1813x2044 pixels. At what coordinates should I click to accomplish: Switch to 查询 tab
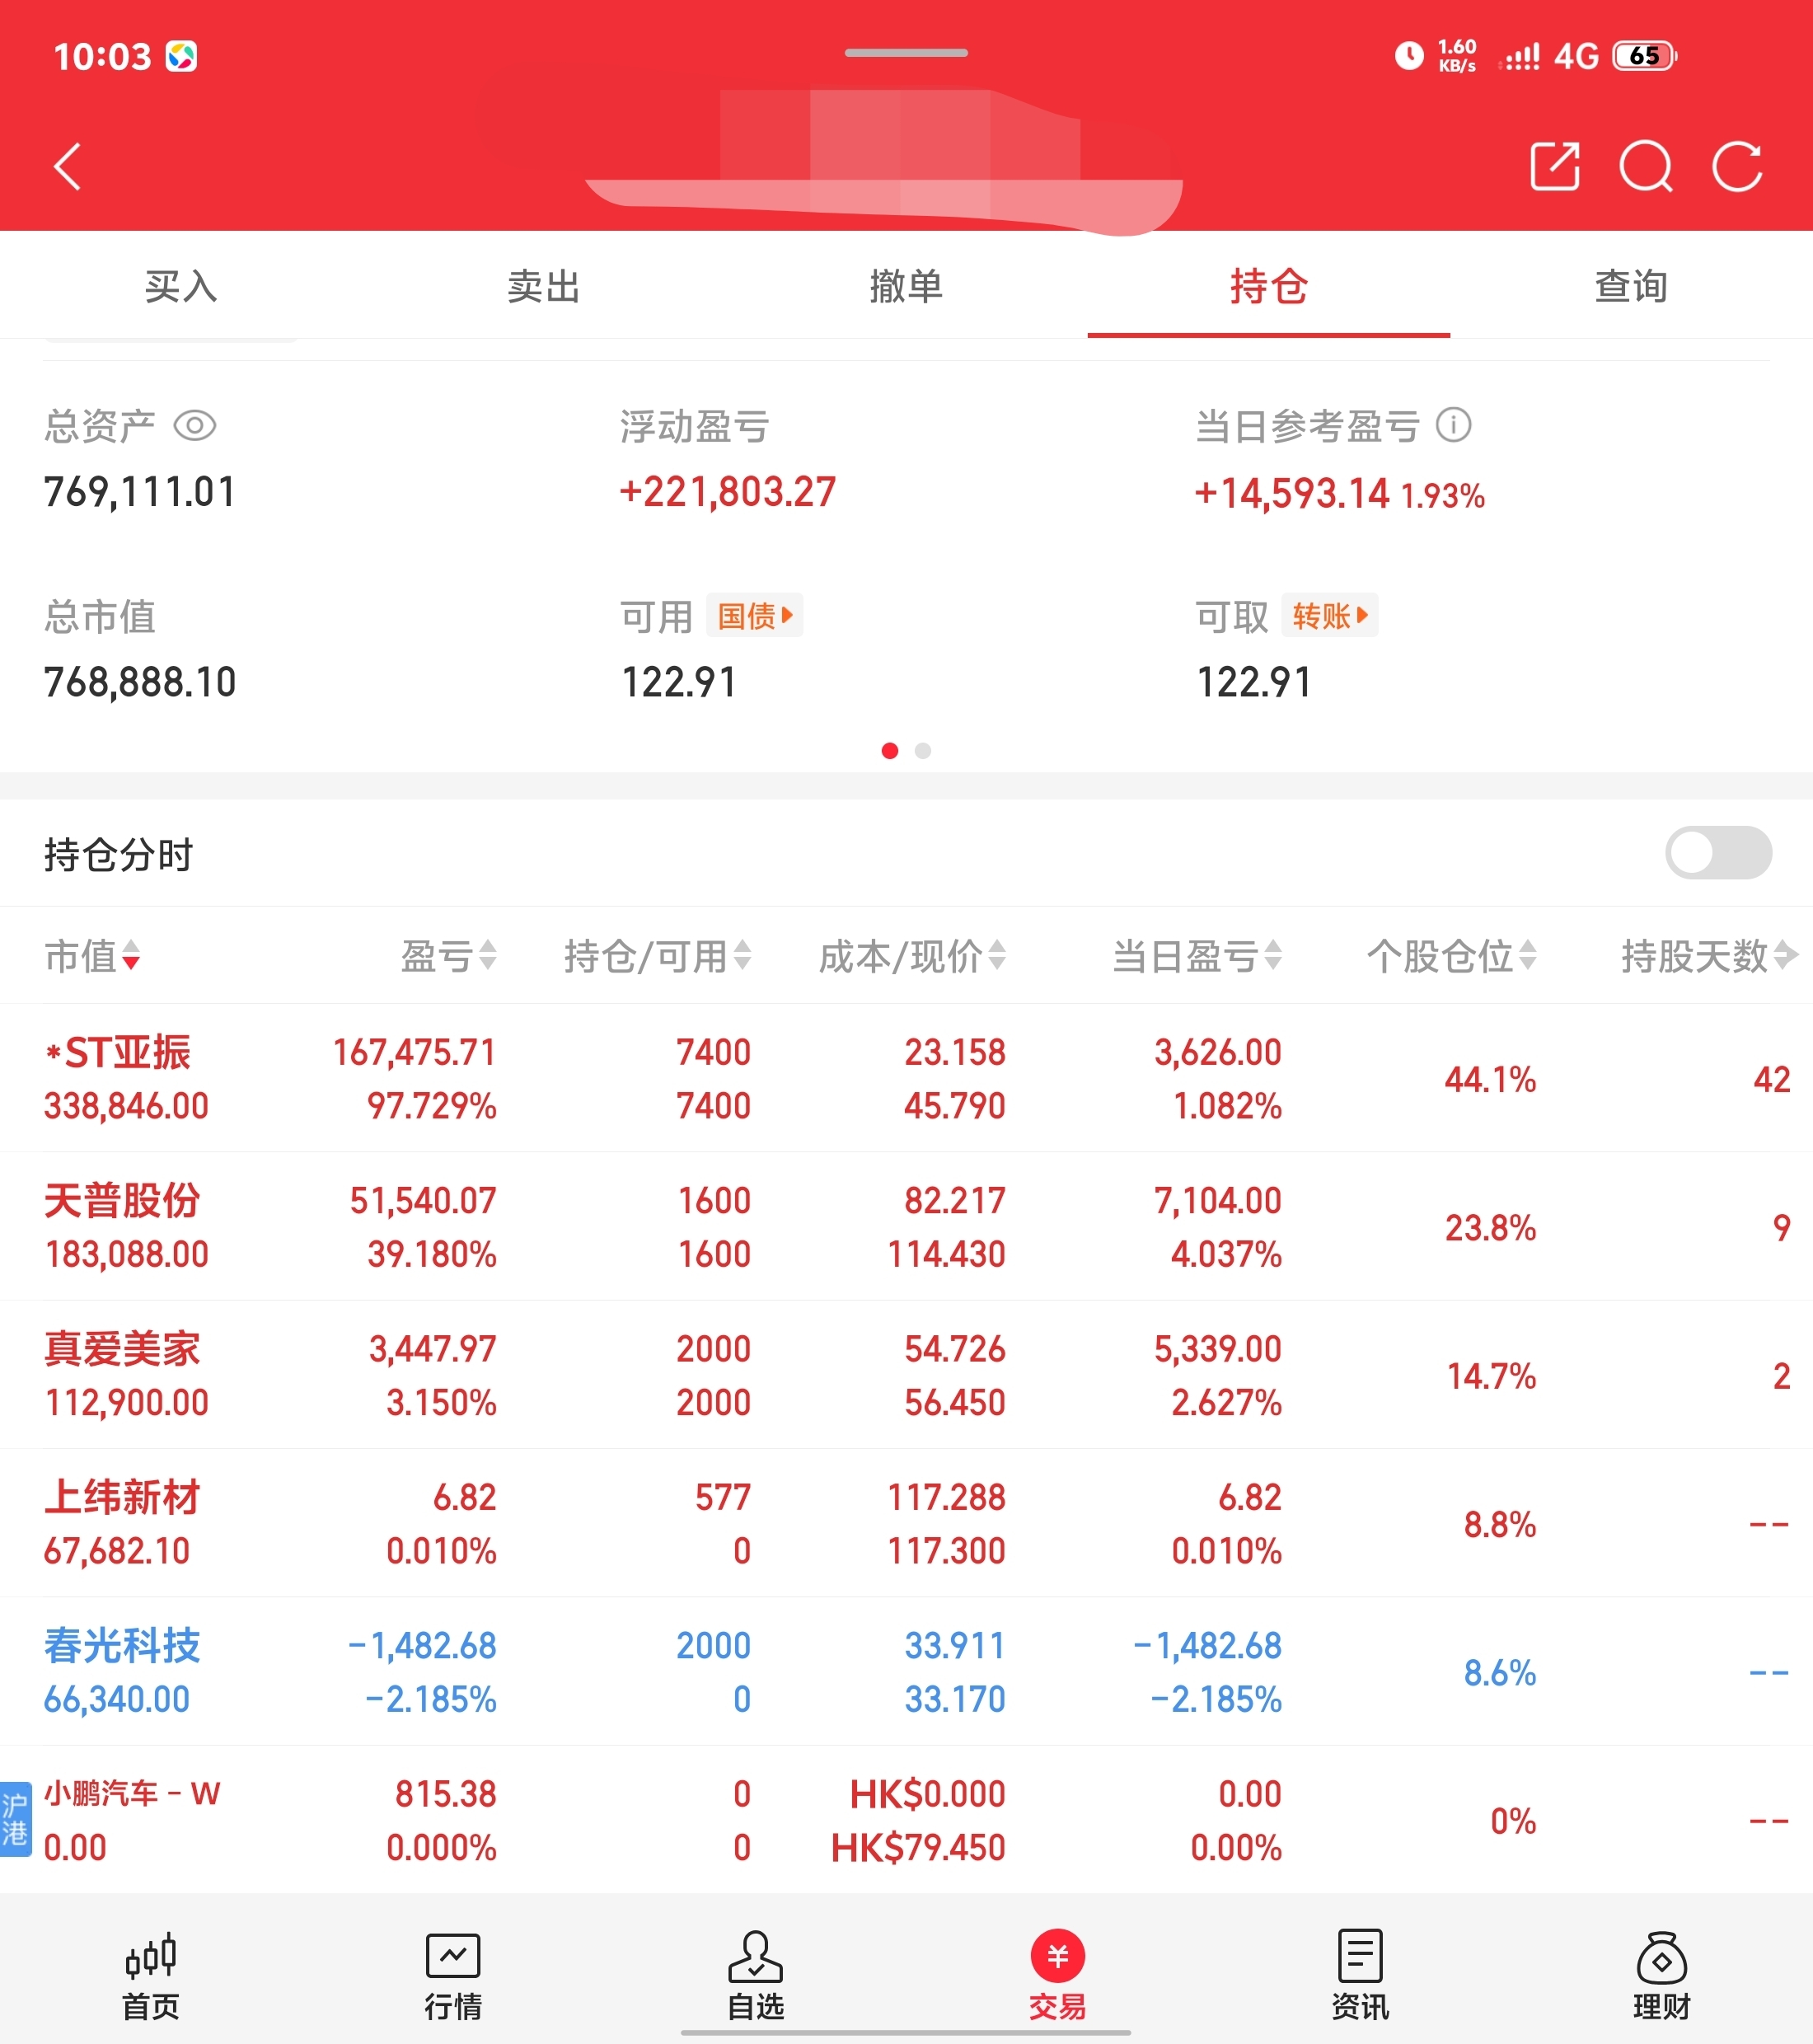point(1630,286)
